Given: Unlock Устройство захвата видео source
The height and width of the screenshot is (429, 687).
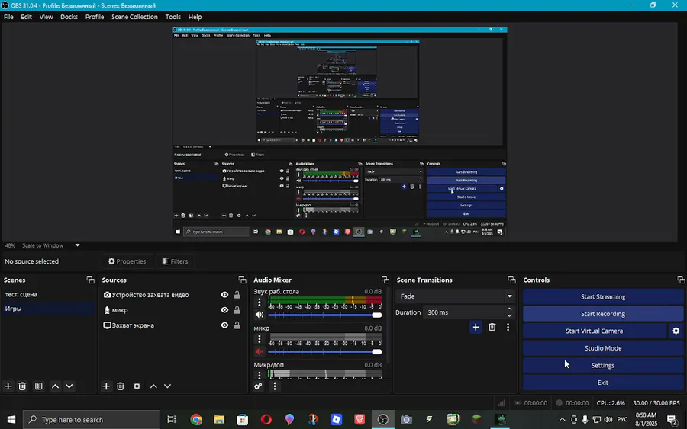Looking at the screenshot, I should coord(237,295).
